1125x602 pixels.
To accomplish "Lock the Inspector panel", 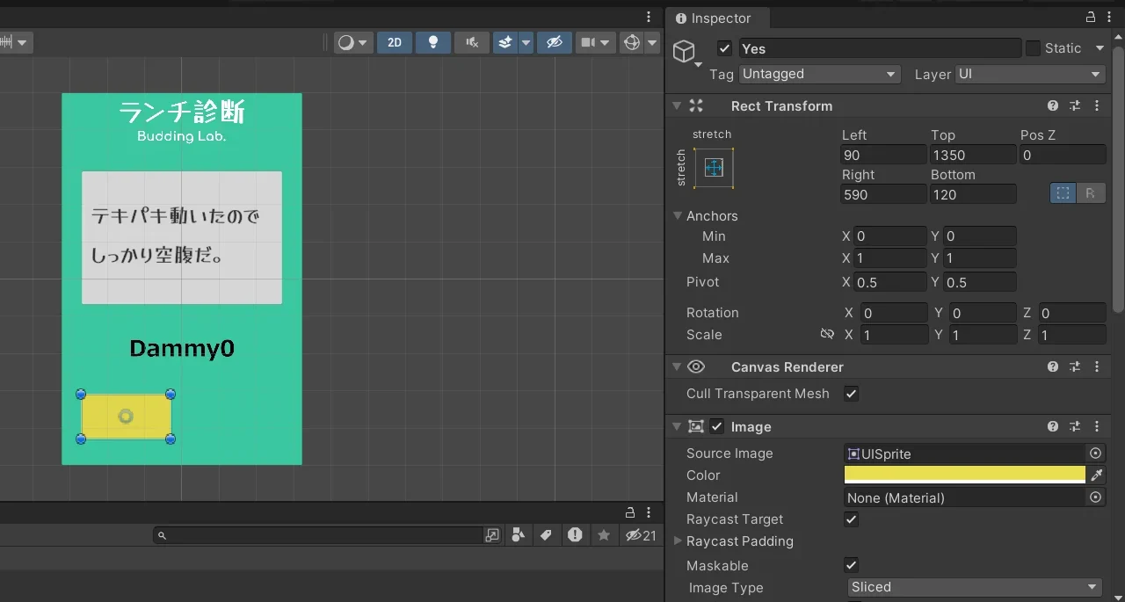I will (x=1091, y=18).
